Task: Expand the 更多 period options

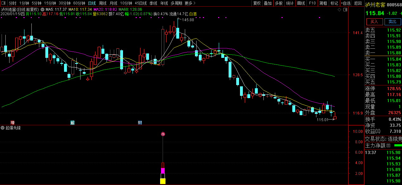Action: pos(190,3)
